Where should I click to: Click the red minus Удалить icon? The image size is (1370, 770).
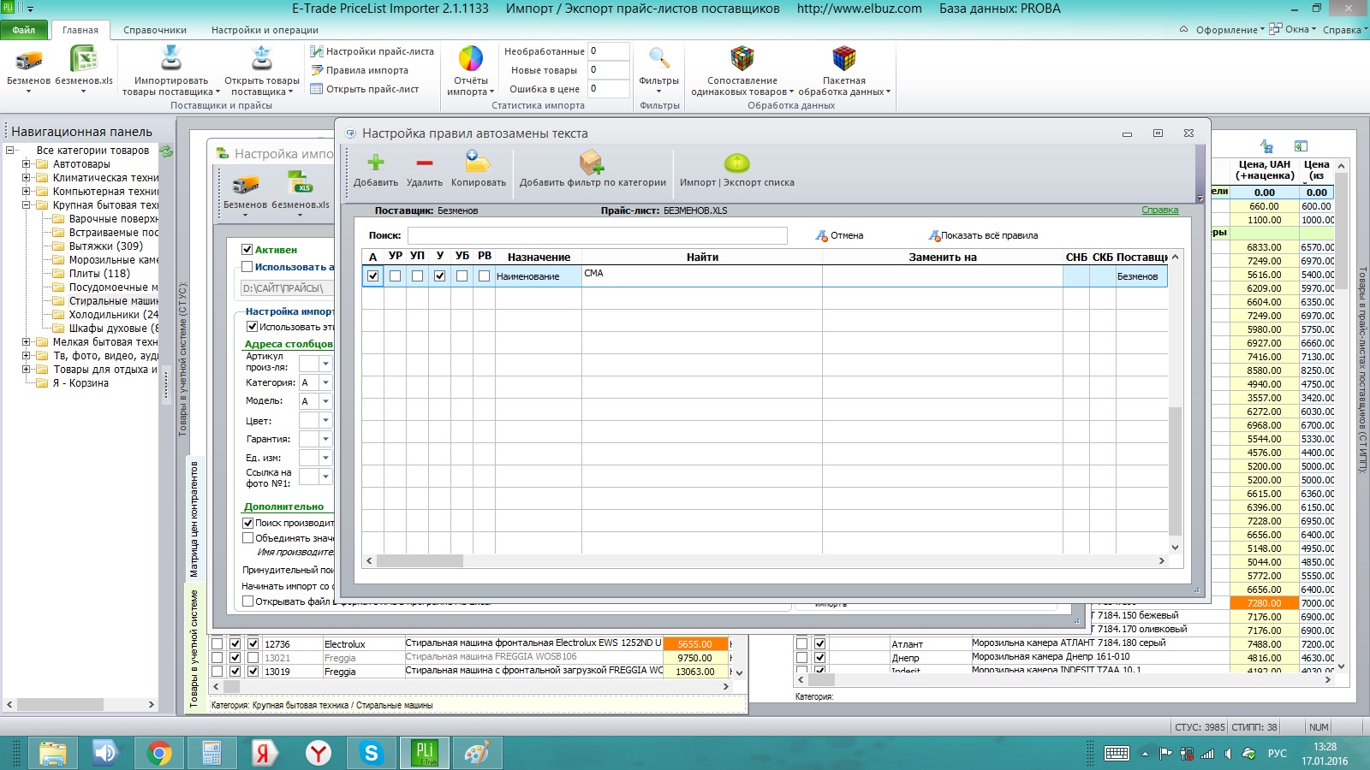coord(424,163)
